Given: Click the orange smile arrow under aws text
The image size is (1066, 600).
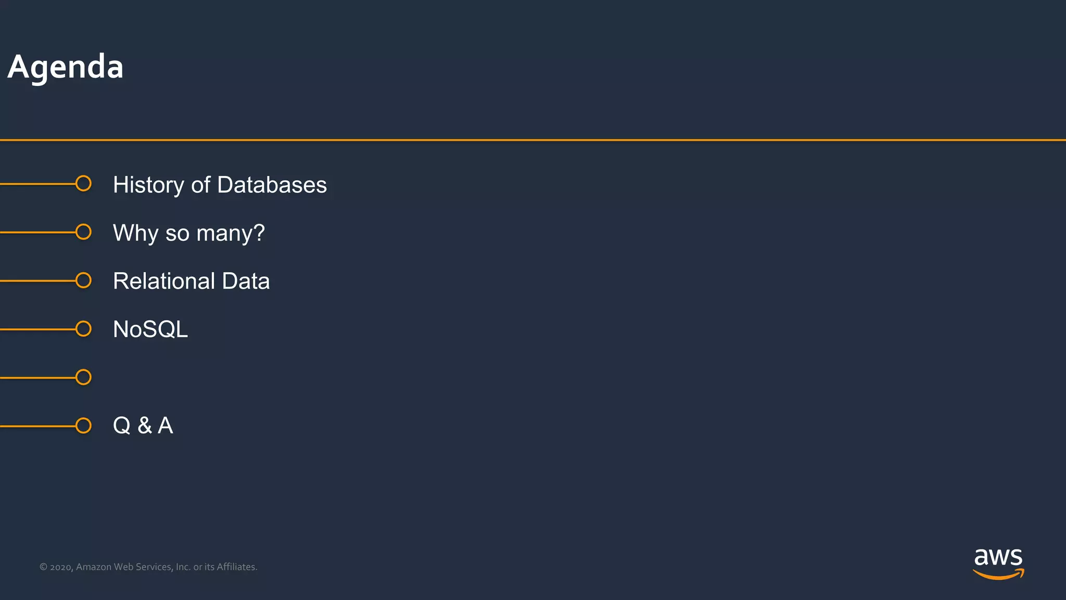Looking at the screenshot, I should 998,574.
